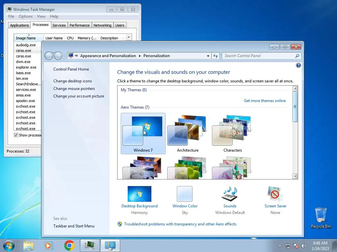
Task: Open Taskbar and Start Menu link
Action: (74, 226)
